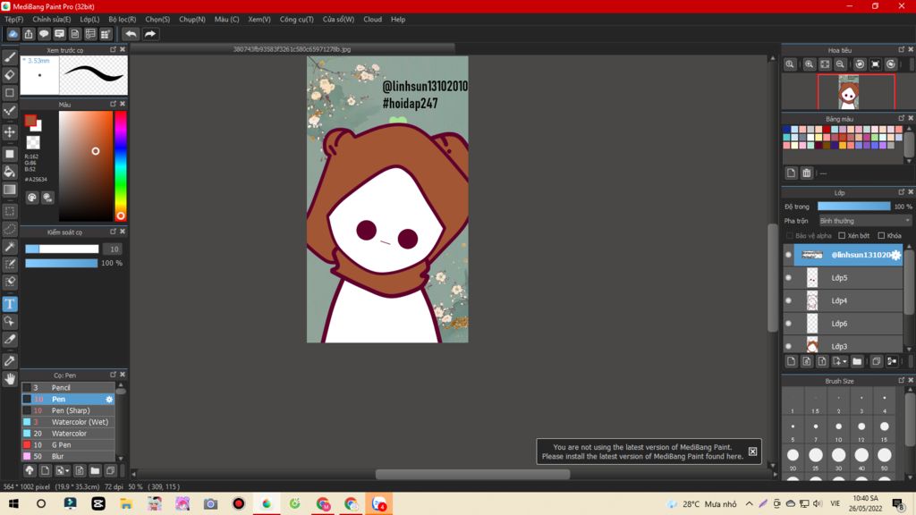Open settings gear for the Pen brush
The height and width of the screenshot is (515, 916).
tap(109, 400)
